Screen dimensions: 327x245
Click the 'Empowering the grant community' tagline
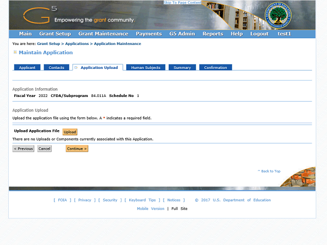tap(95, 20)
